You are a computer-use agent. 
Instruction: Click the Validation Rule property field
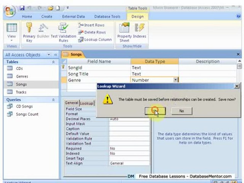coord(129,139)
